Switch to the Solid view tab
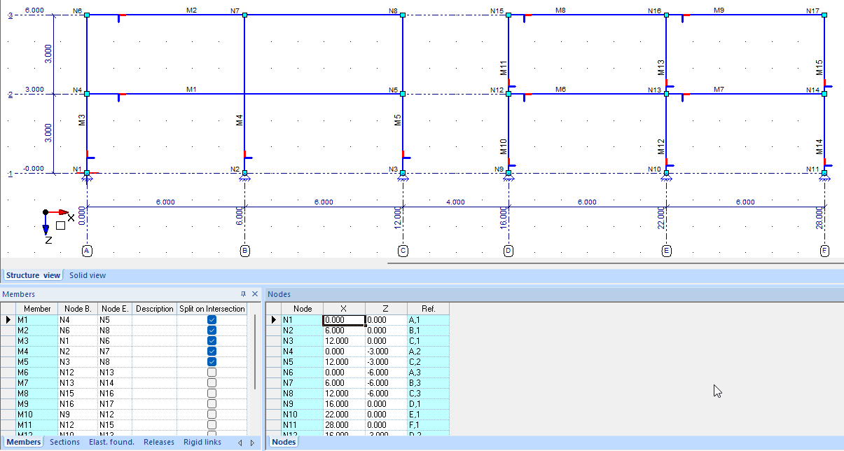 click(88, 275)
